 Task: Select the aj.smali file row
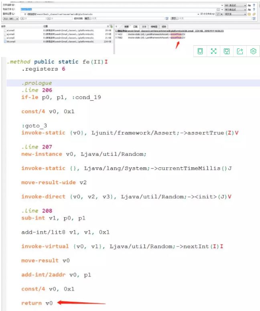click(x=11, y=34)
